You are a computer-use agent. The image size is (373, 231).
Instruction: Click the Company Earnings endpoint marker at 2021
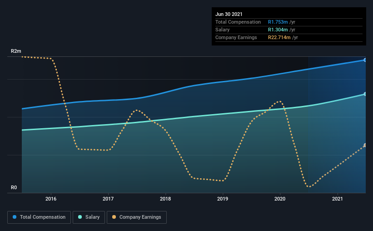tap(365, 145)
